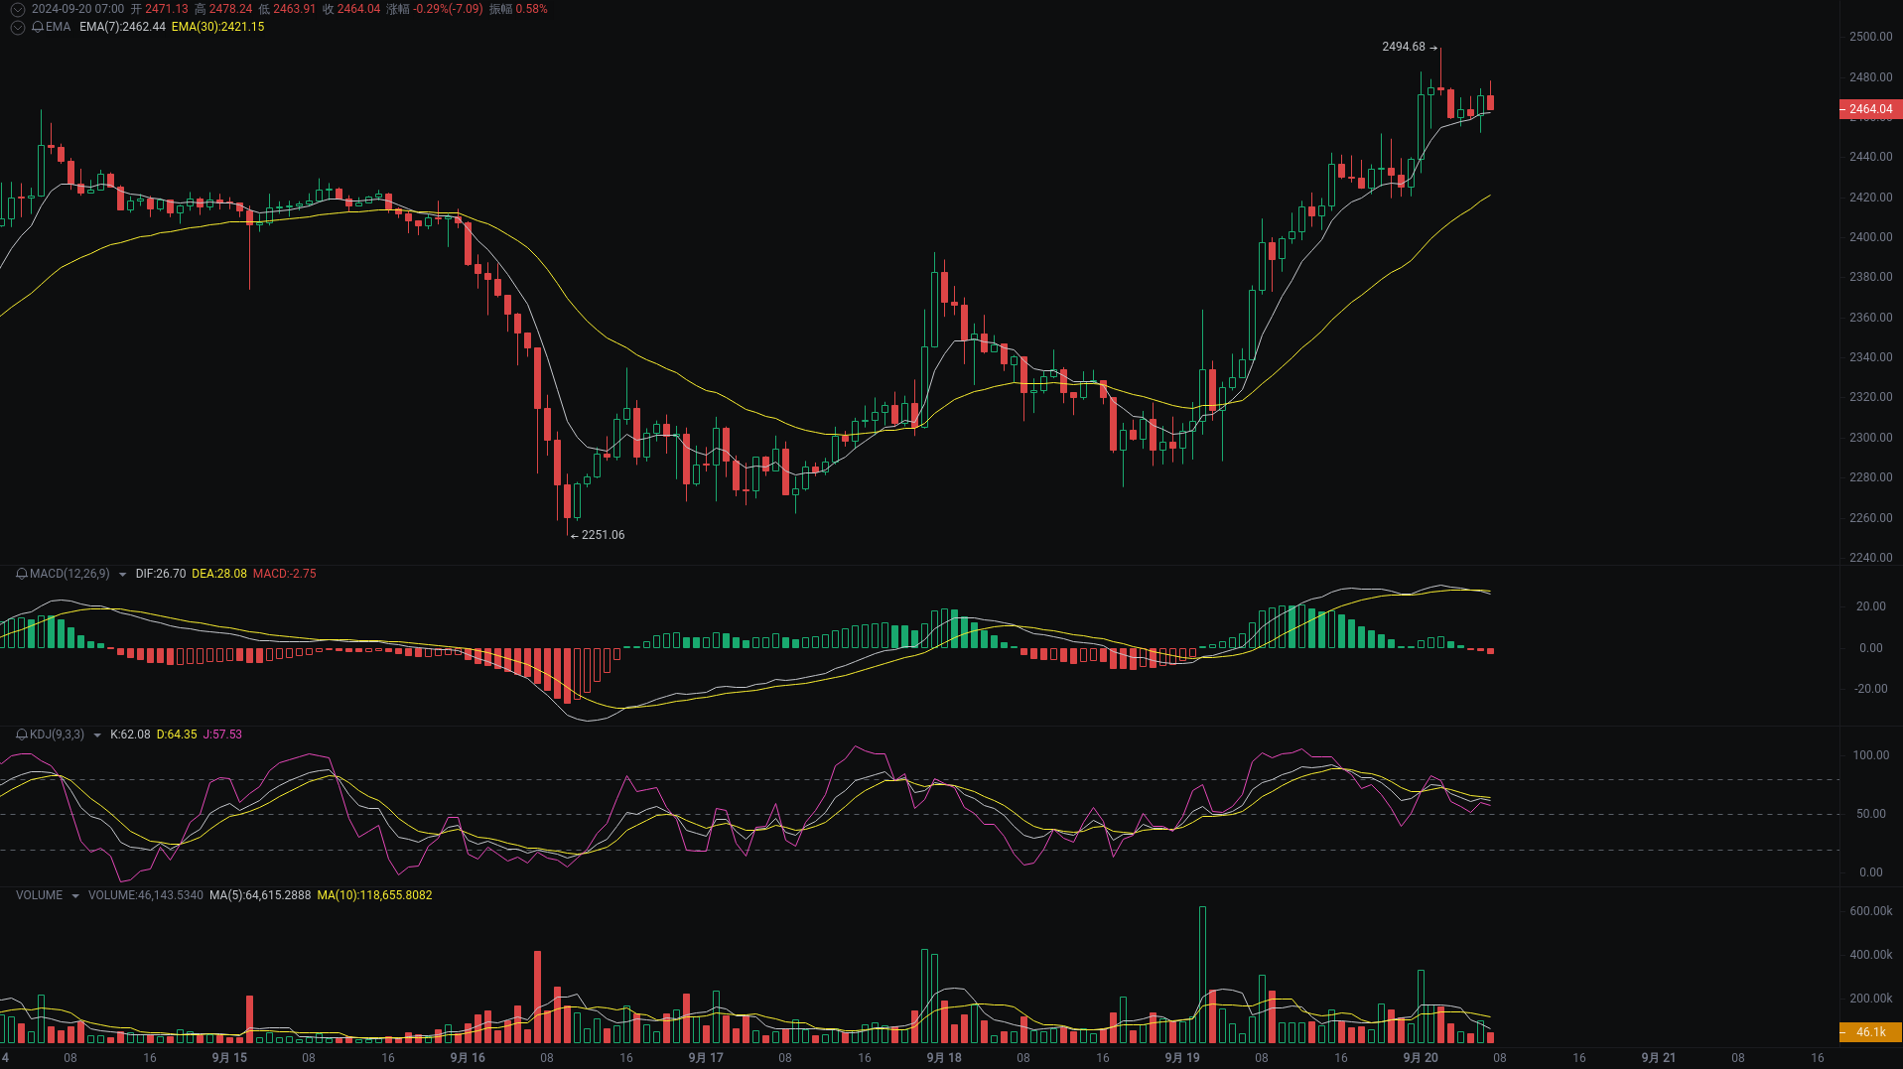The width and height of the screenshot is (1903, 1069).
Task: Select the 9月20 date label on axis
Action: pos(1420,1058)
